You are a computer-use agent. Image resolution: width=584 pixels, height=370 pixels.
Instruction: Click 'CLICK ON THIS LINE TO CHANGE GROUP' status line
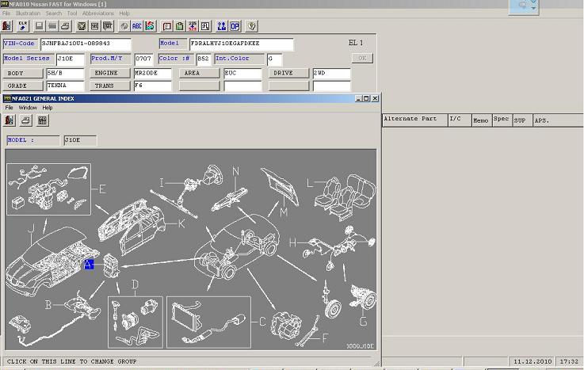(x=71, y=361)
